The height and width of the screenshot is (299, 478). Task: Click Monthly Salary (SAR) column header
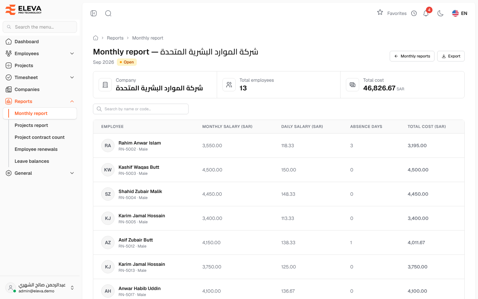(227, 127)
